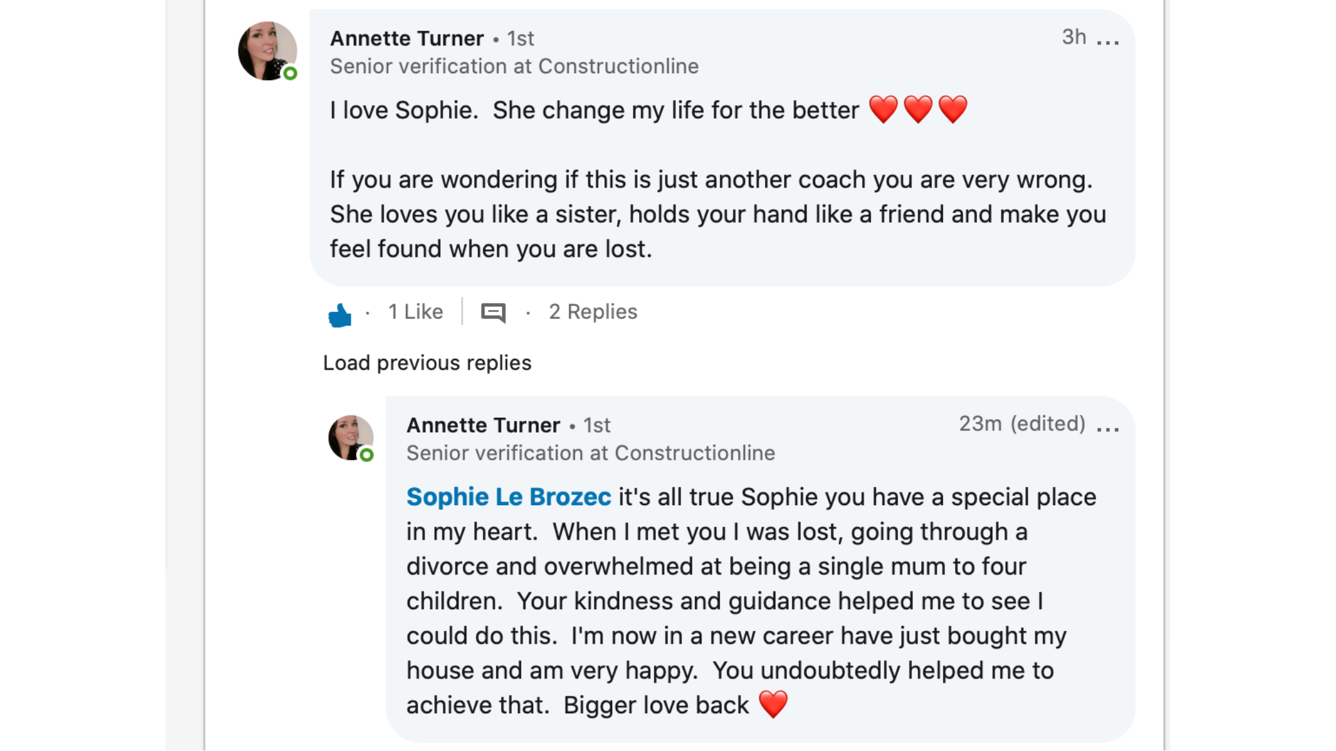Click the Constructionline headline under the reply name

pyautogui.click(x=590, y=454)
